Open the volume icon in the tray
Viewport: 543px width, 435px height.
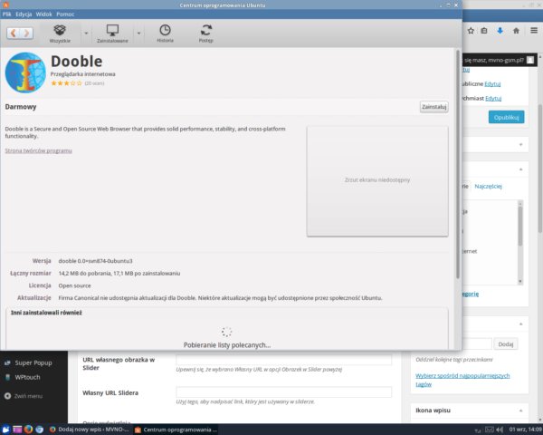(x=500, y=430)
